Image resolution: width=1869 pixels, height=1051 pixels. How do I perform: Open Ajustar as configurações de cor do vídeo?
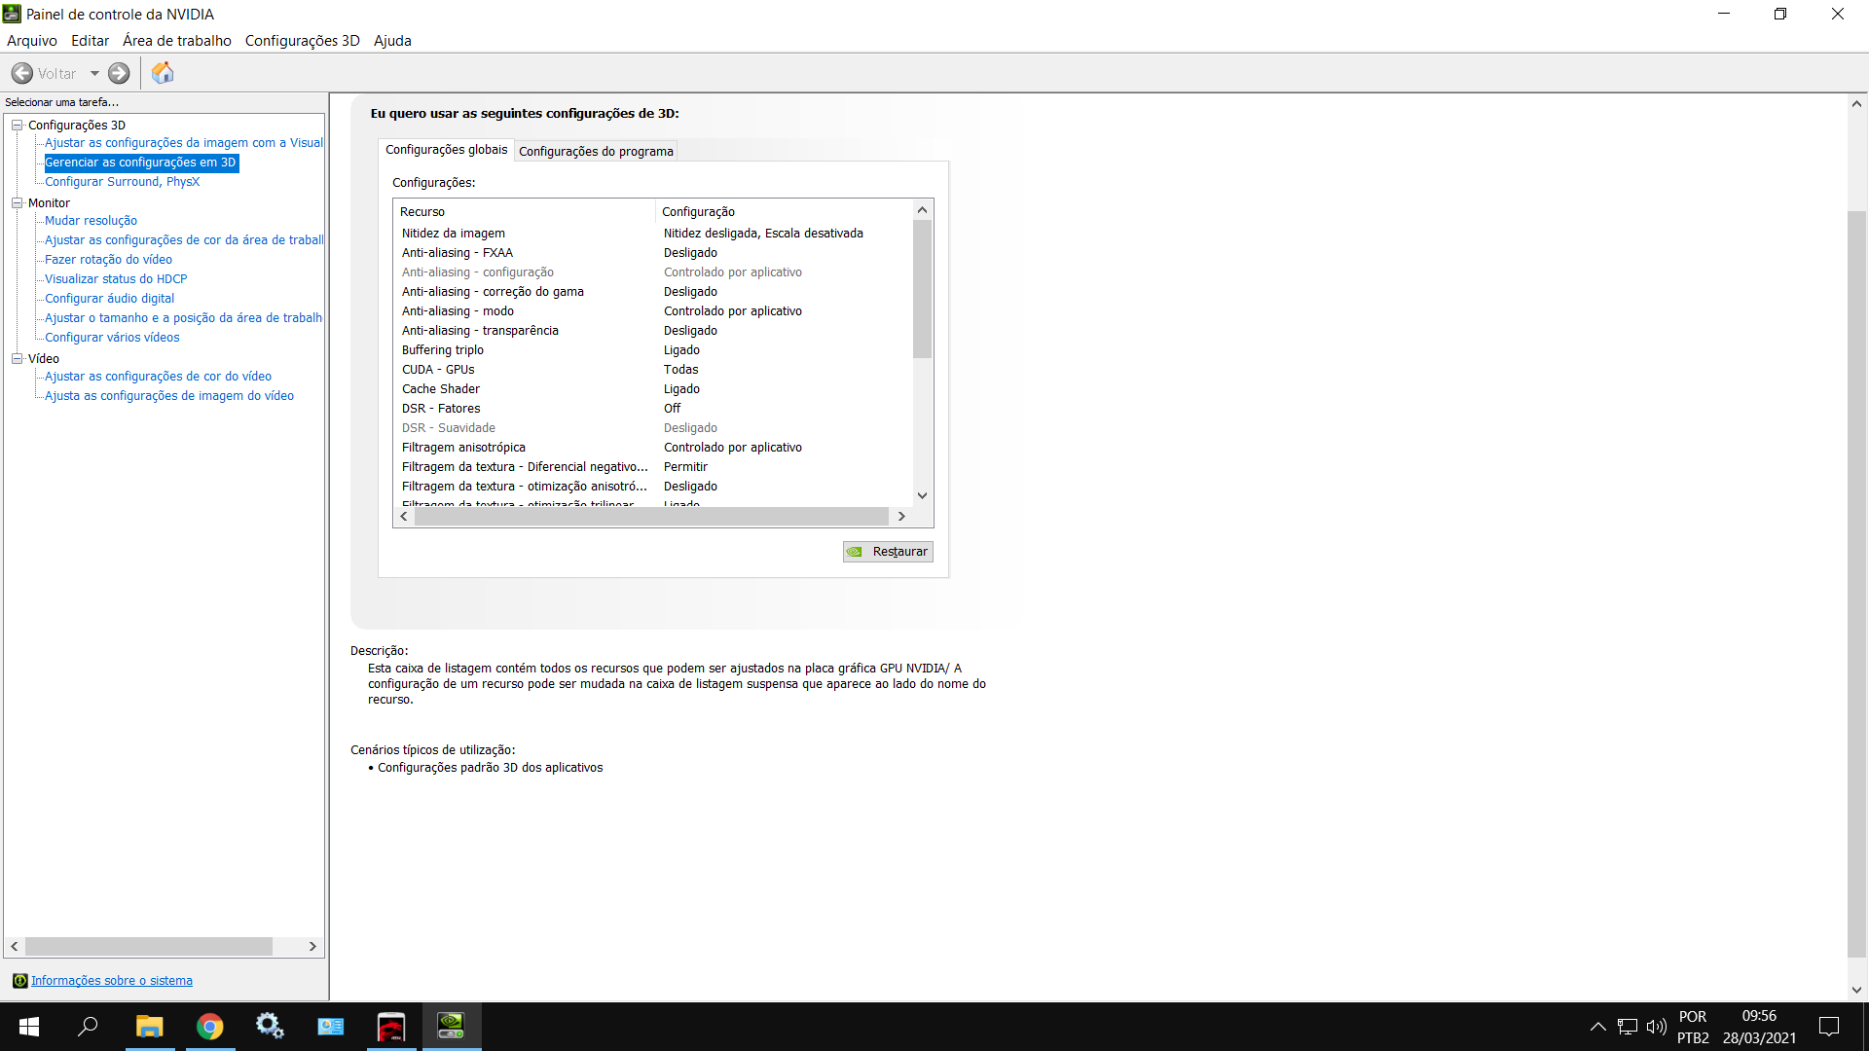click(158, 377)
